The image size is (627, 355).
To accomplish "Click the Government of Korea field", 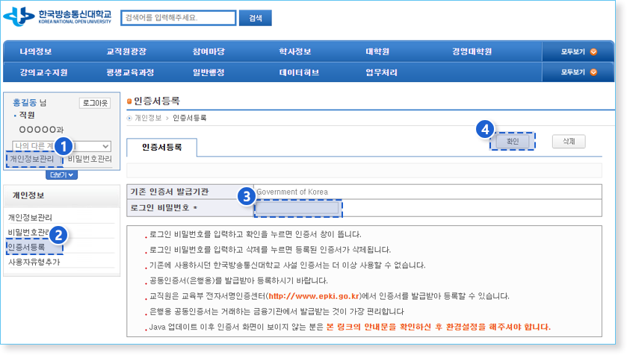I will pyautogui.click(x=427, y=192).
